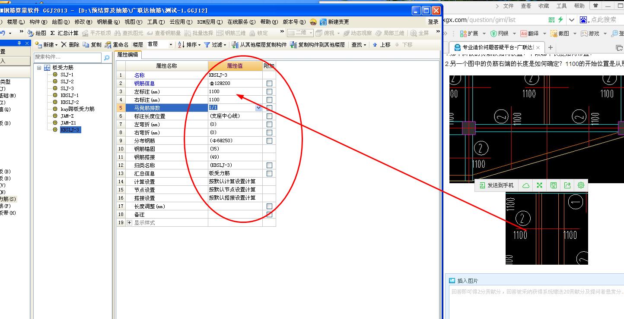This screenshot has width=624, height=319.
Task: Select KBSLJ-1 in the component tree
Action: pyautogui.click(x=70, y=95)
